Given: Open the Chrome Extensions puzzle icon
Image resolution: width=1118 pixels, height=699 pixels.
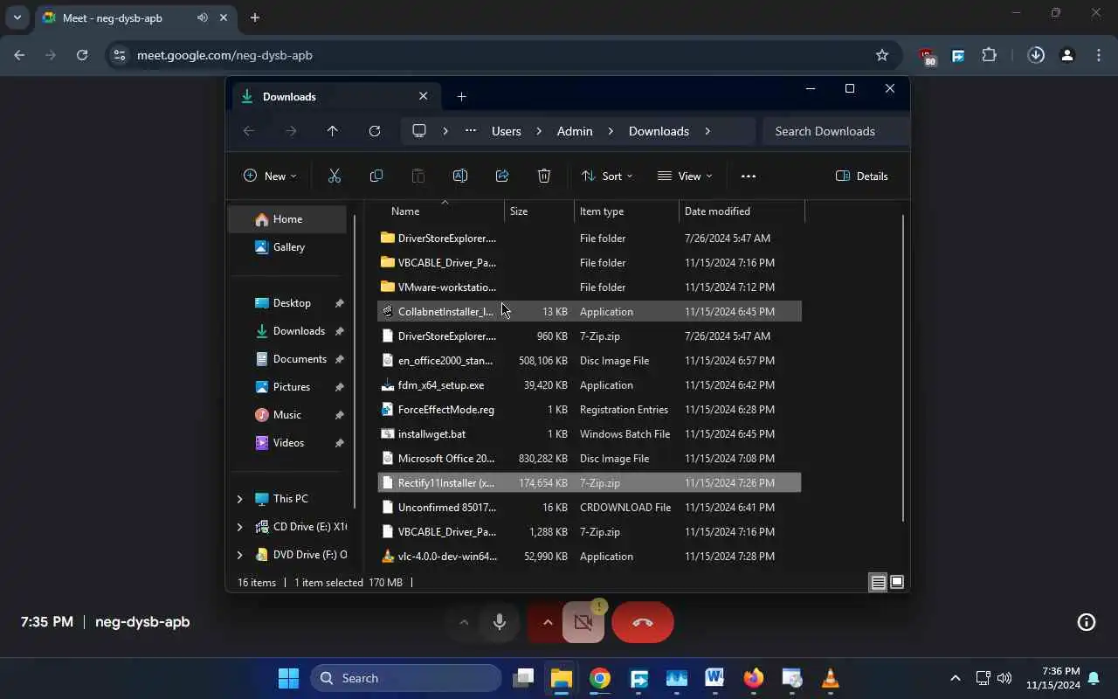Looking at the screenshot, I should 989,55.
